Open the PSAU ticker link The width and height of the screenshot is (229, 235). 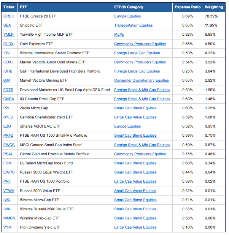(x=8, y=154)
